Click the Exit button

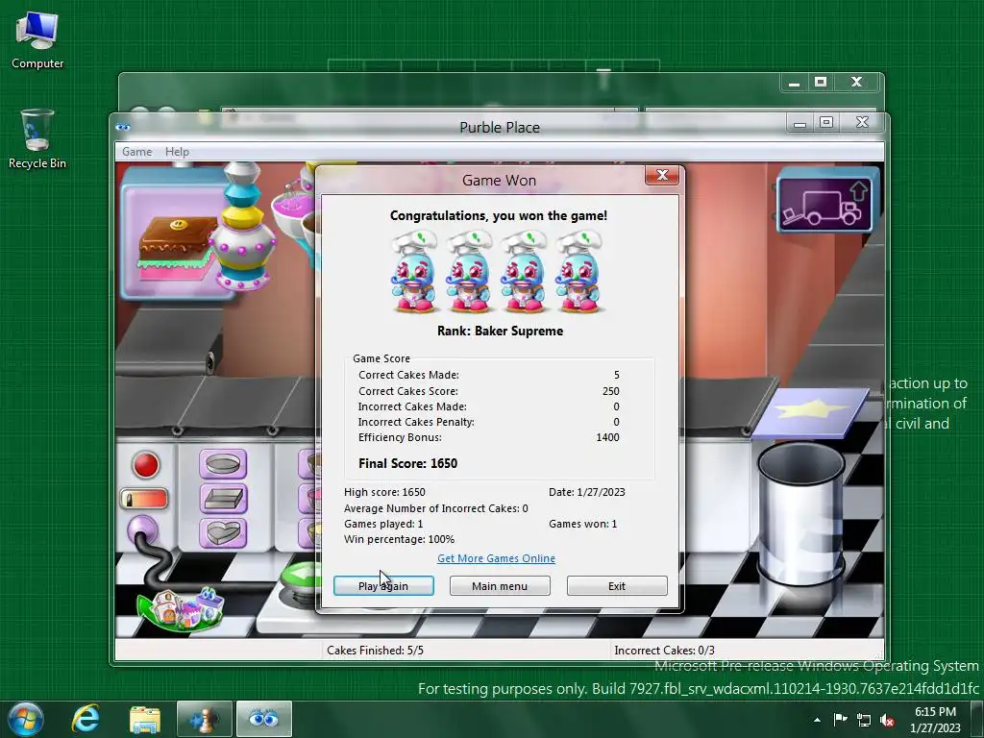[x=617, y=585]
